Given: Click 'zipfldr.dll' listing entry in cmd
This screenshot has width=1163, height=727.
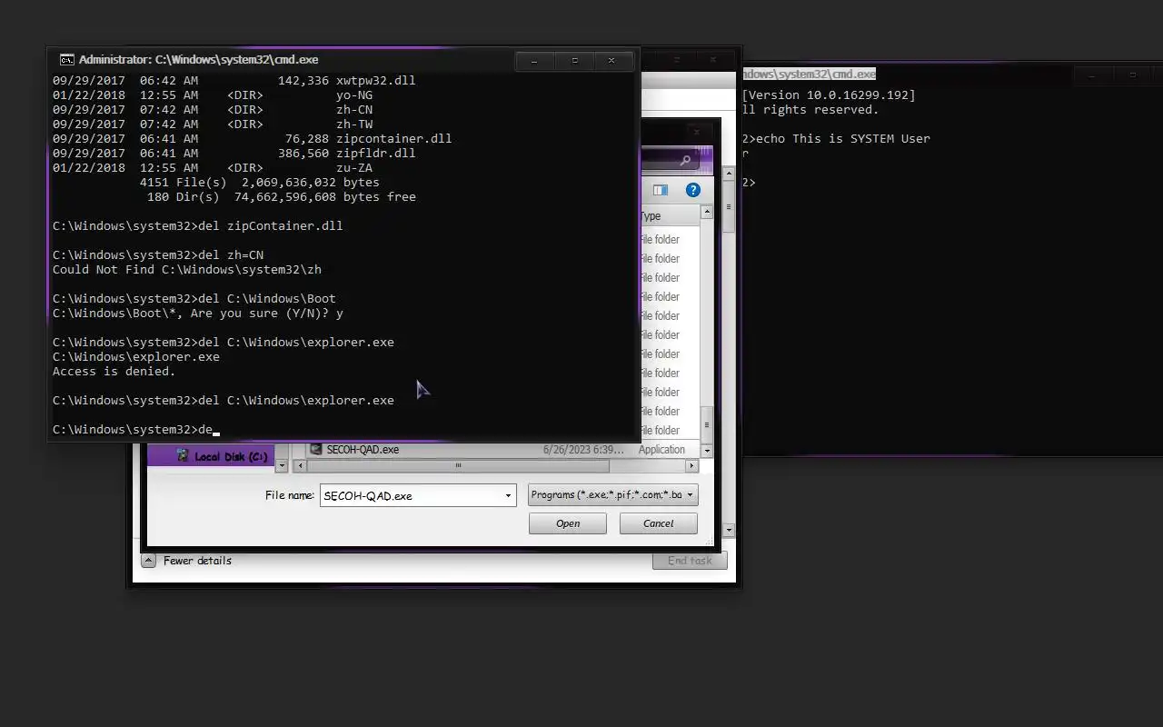Looking at the screenshot, I should (x=375, y=153).
